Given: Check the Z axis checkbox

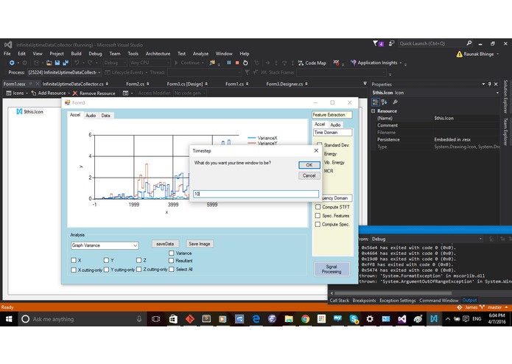Looking at the screenshot, I should [138, 260].
